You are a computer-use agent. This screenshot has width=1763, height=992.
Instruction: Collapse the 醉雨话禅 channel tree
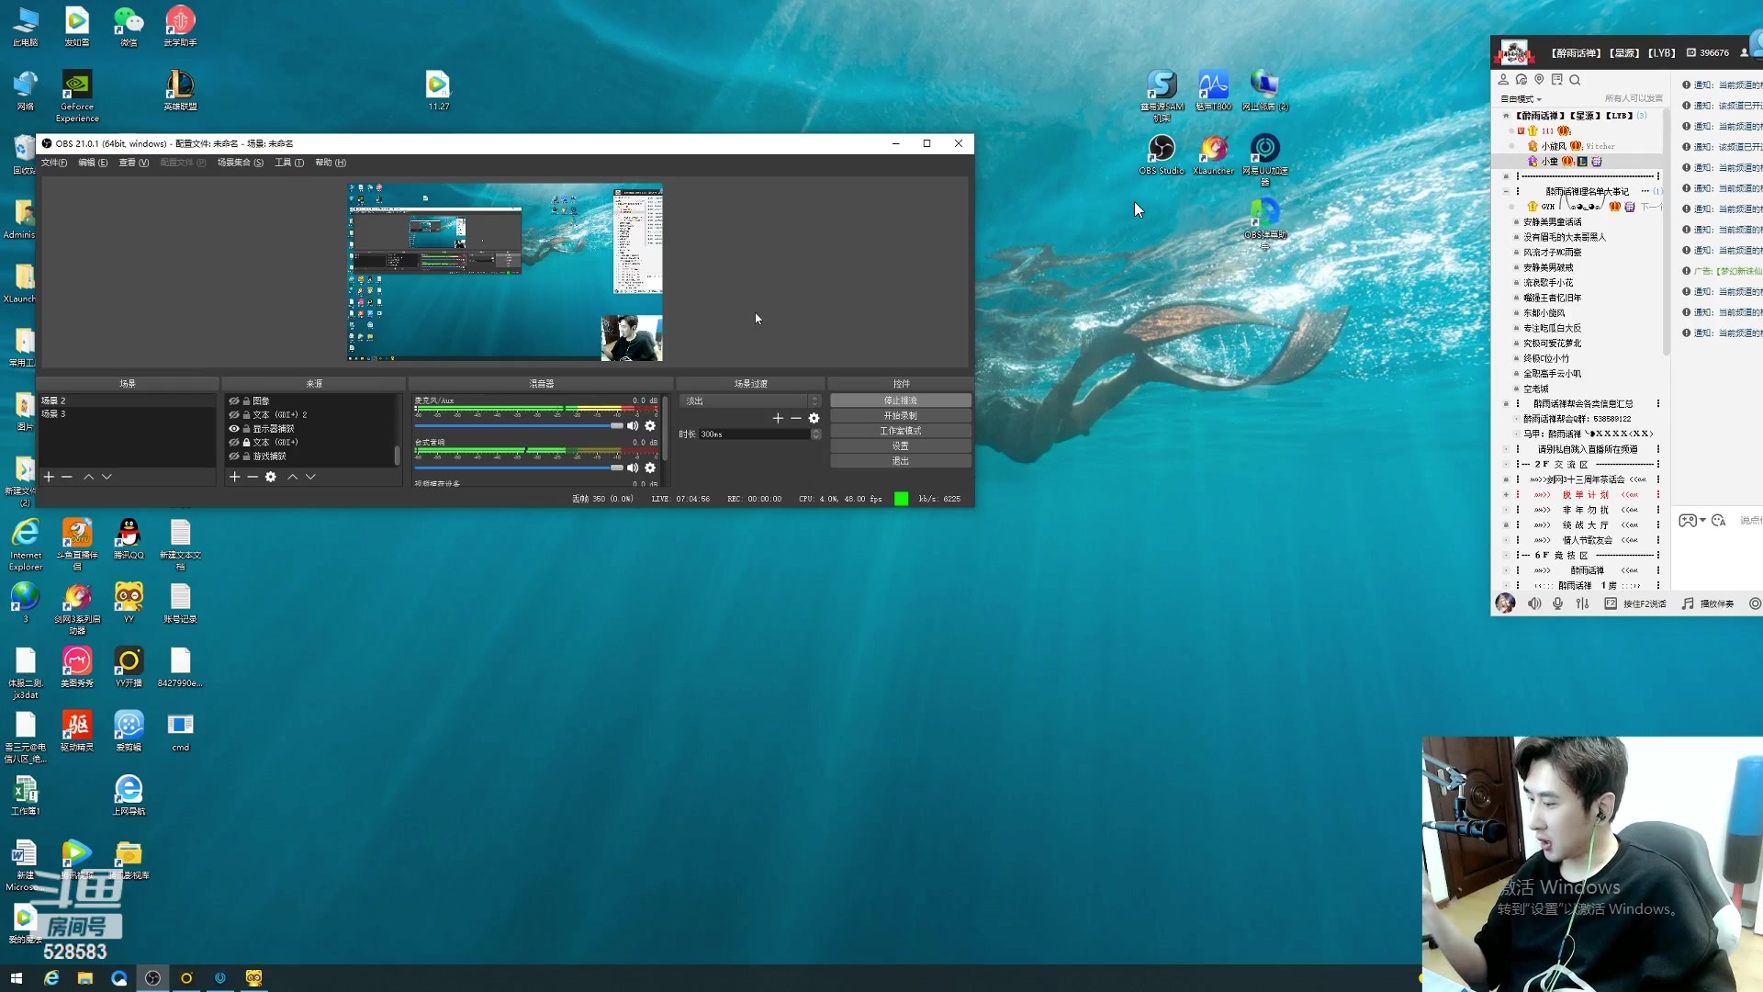[1505, 116]
